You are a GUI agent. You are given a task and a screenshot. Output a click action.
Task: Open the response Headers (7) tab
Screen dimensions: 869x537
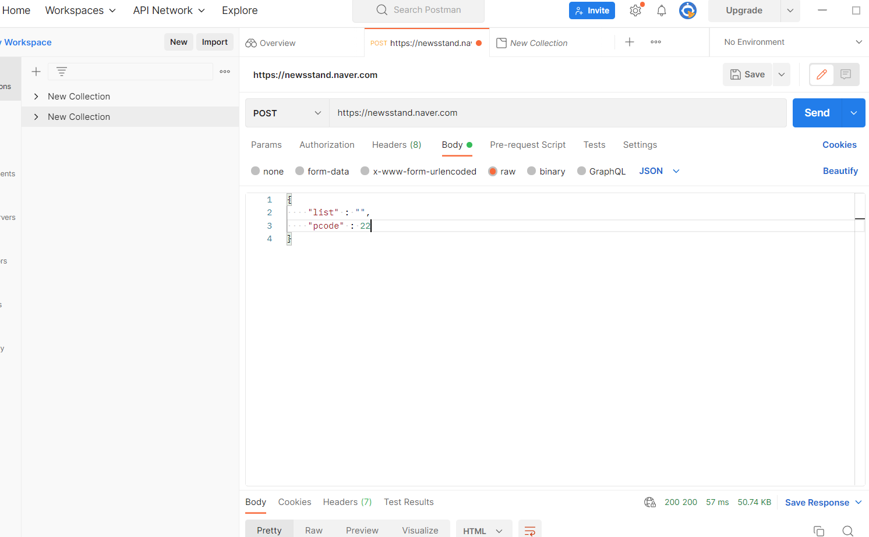pos(347,502)
